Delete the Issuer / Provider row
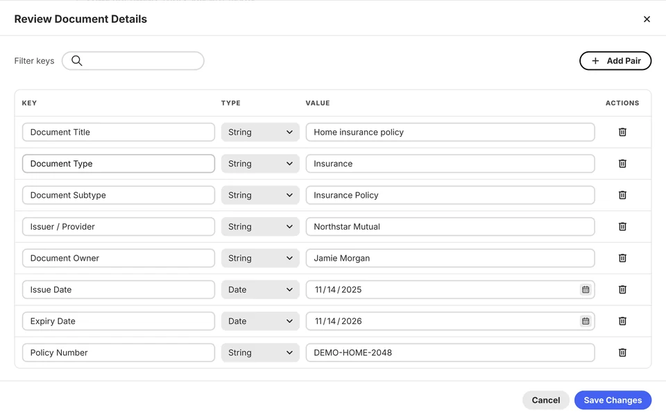The height and width of the screenshot is (419, 666). click(x=622, y=227)
